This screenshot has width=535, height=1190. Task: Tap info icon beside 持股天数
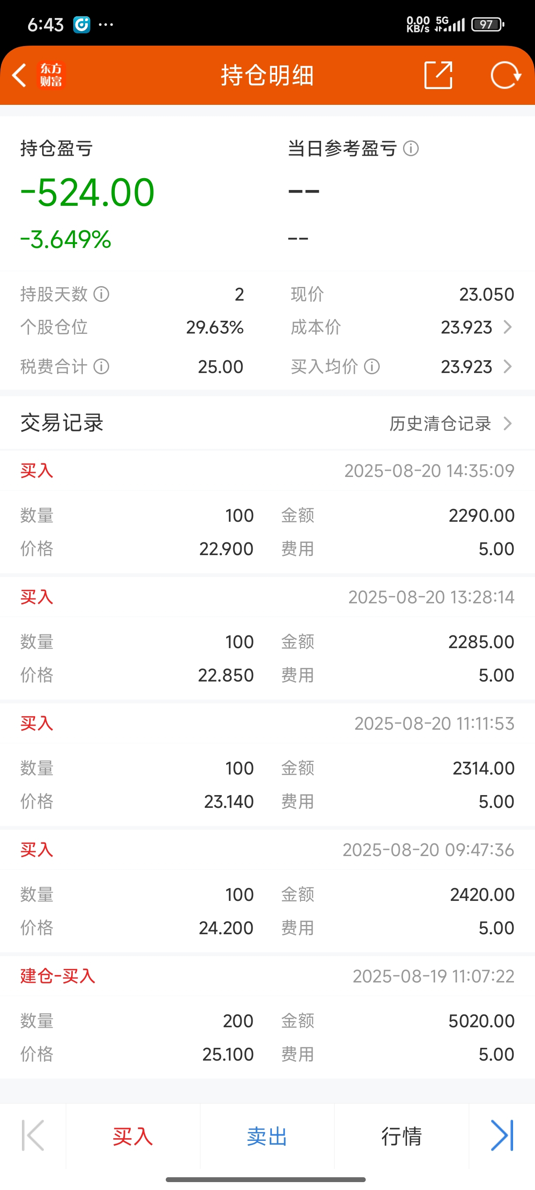point(102,294)
